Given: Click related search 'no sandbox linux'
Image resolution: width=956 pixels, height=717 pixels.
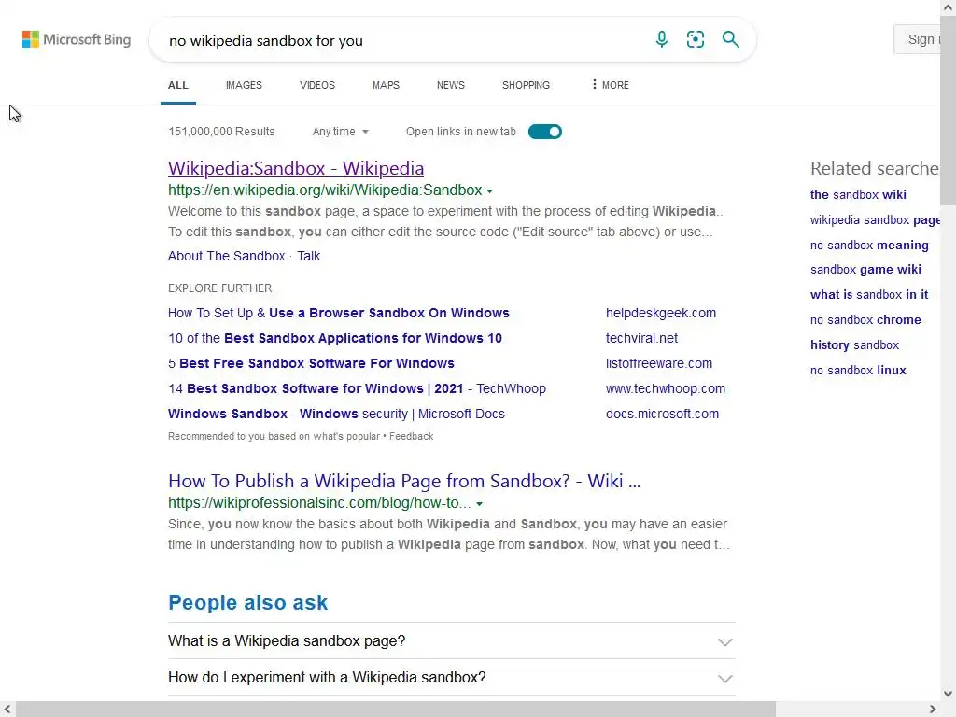Looking at the screenshot, I should [858, 370].
